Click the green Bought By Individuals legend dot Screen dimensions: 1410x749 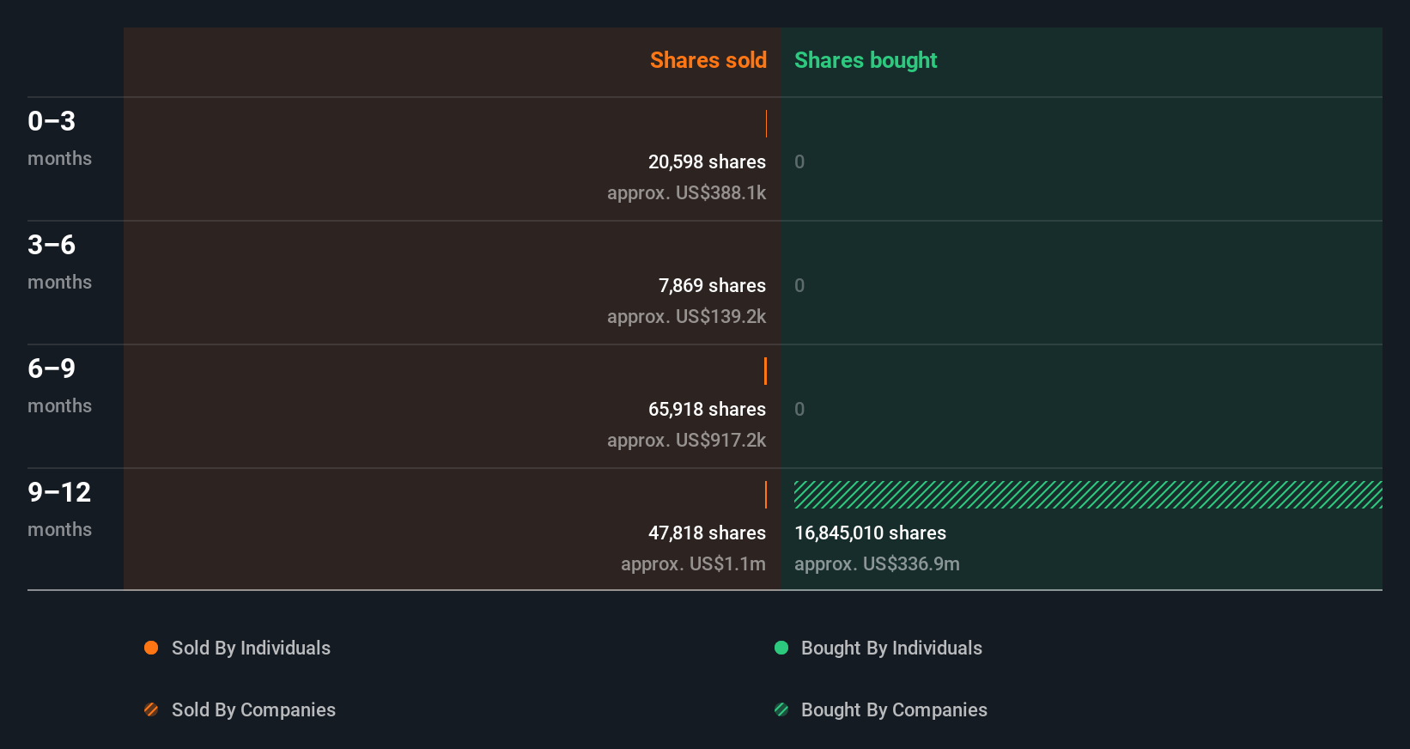click(781, 648)
